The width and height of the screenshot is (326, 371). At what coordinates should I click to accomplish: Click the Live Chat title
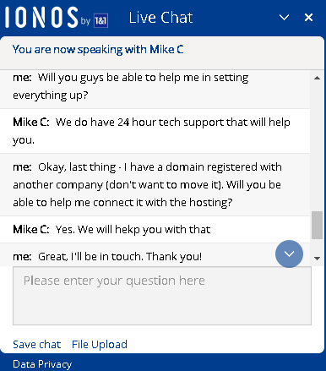[x=160, y=18]
